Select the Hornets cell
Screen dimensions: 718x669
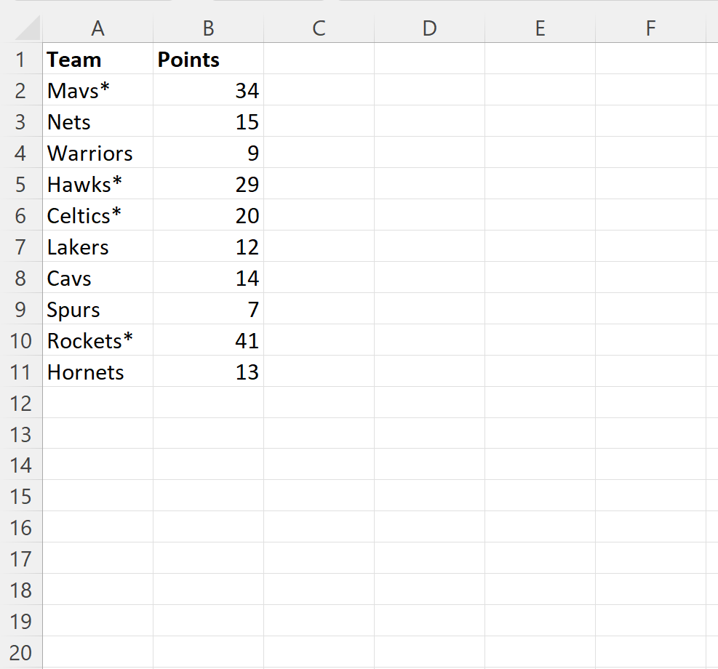[x=97, y=372]
